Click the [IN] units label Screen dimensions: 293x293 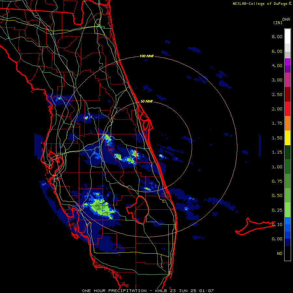click(x=278, y=22)
